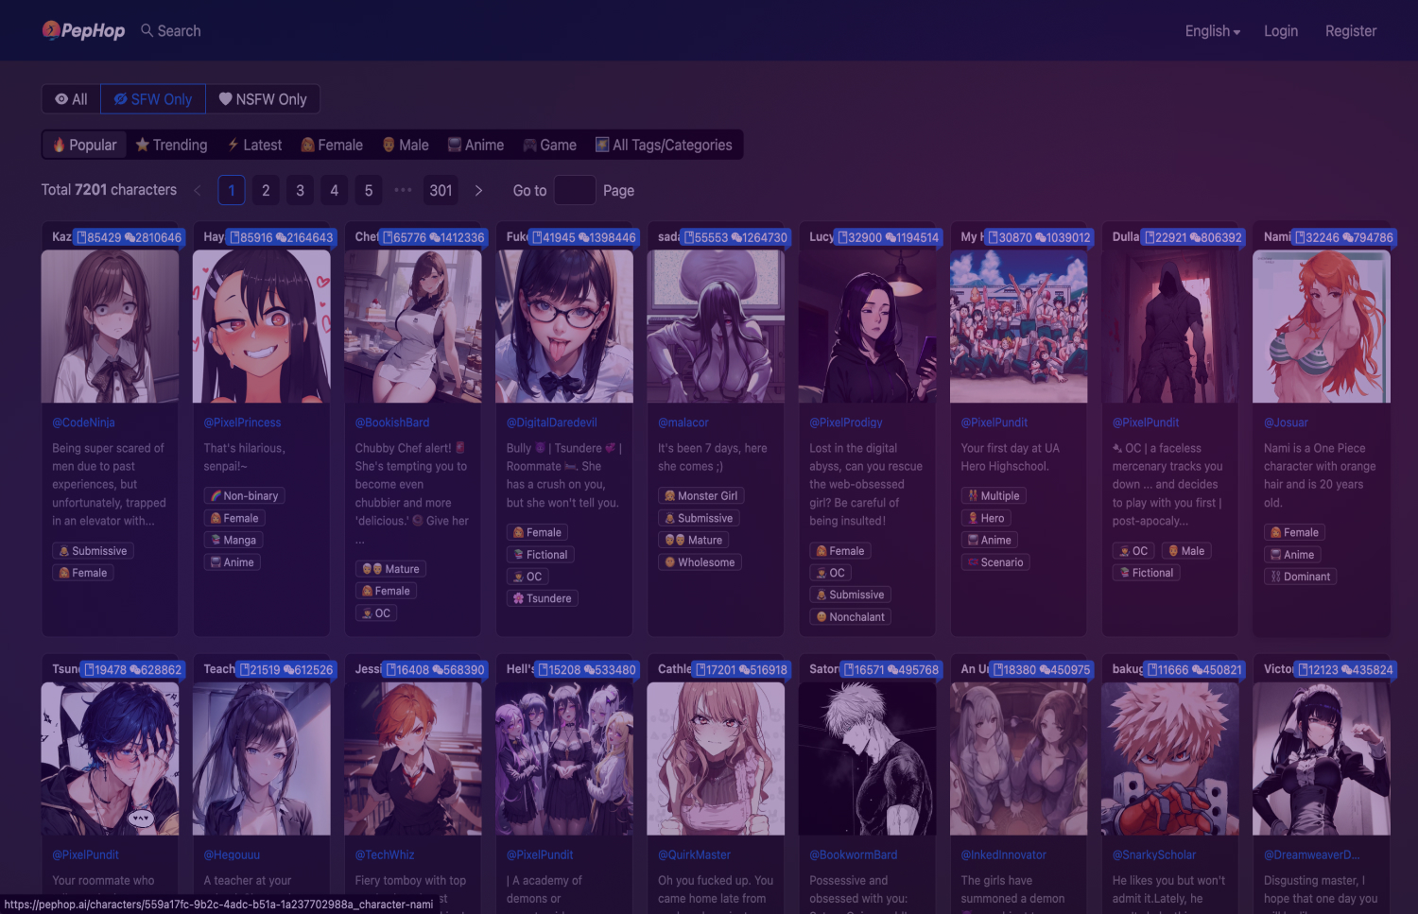
Task: Go to the Login page
Action: [1281, 31]
